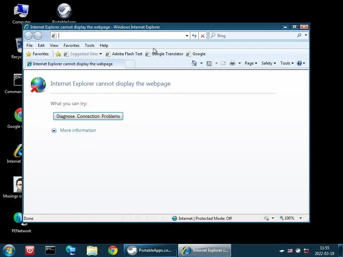
Task: Open the Tools command bar menu
Action: 287,63
